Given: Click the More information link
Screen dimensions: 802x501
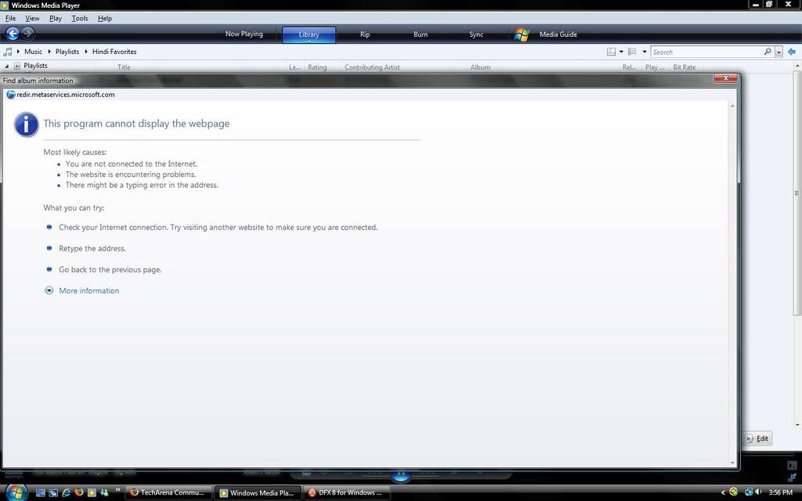Looking at the screenshot, I should tap(89, 290).
